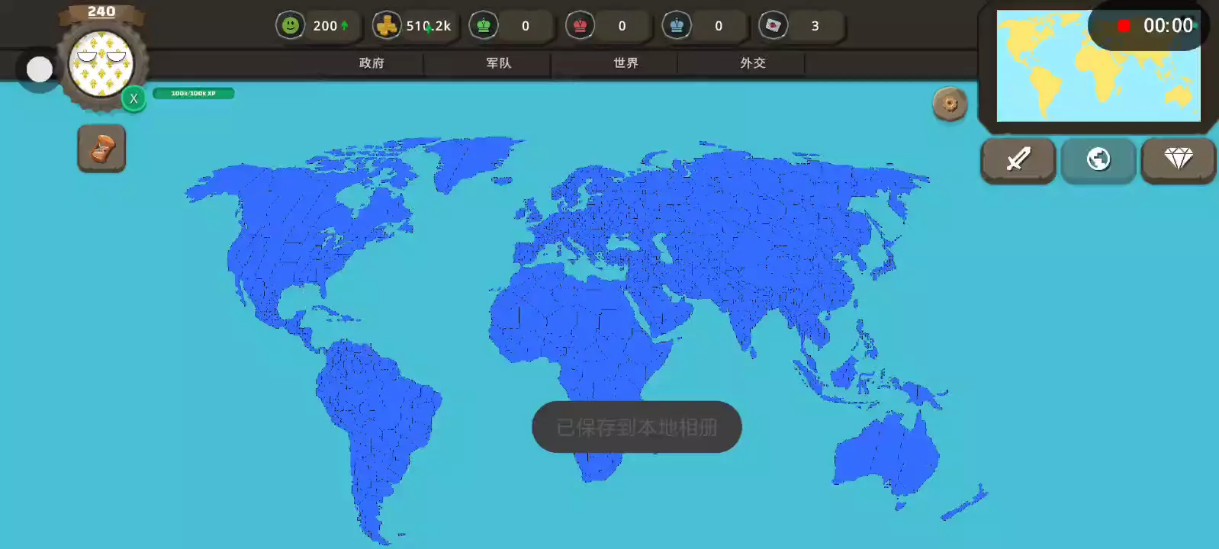Click the green crown counter icon
Image resolution: width=1219 pixels, height=549 pixels.
click(x=484, y=26)
